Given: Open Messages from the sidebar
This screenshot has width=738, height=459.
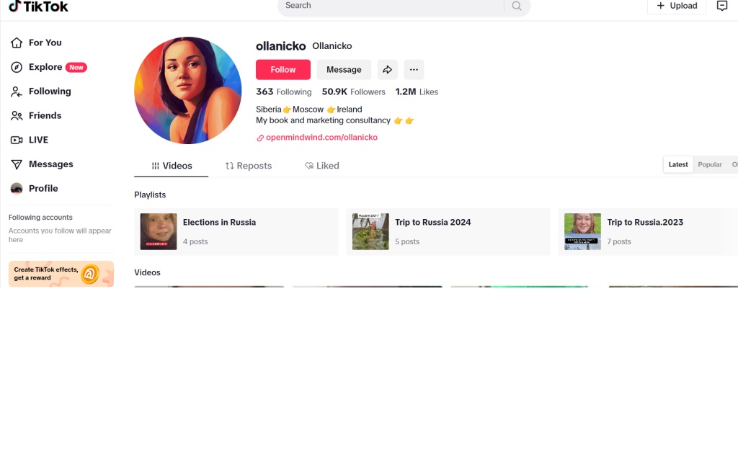Looking at the screenshot, I should pos(42,164).
